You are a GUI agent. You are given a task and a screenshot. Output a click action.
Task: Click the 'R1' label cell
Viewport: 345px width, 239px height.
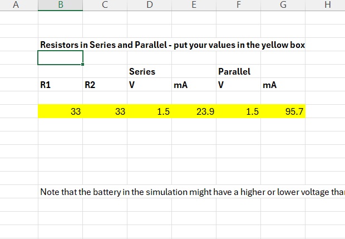(61, 85)
